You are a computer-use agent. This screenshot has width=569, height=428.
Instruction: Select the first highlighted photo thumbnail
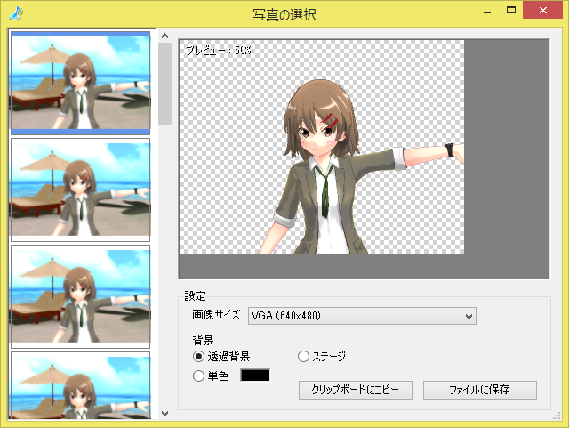[x=80, y=83]
